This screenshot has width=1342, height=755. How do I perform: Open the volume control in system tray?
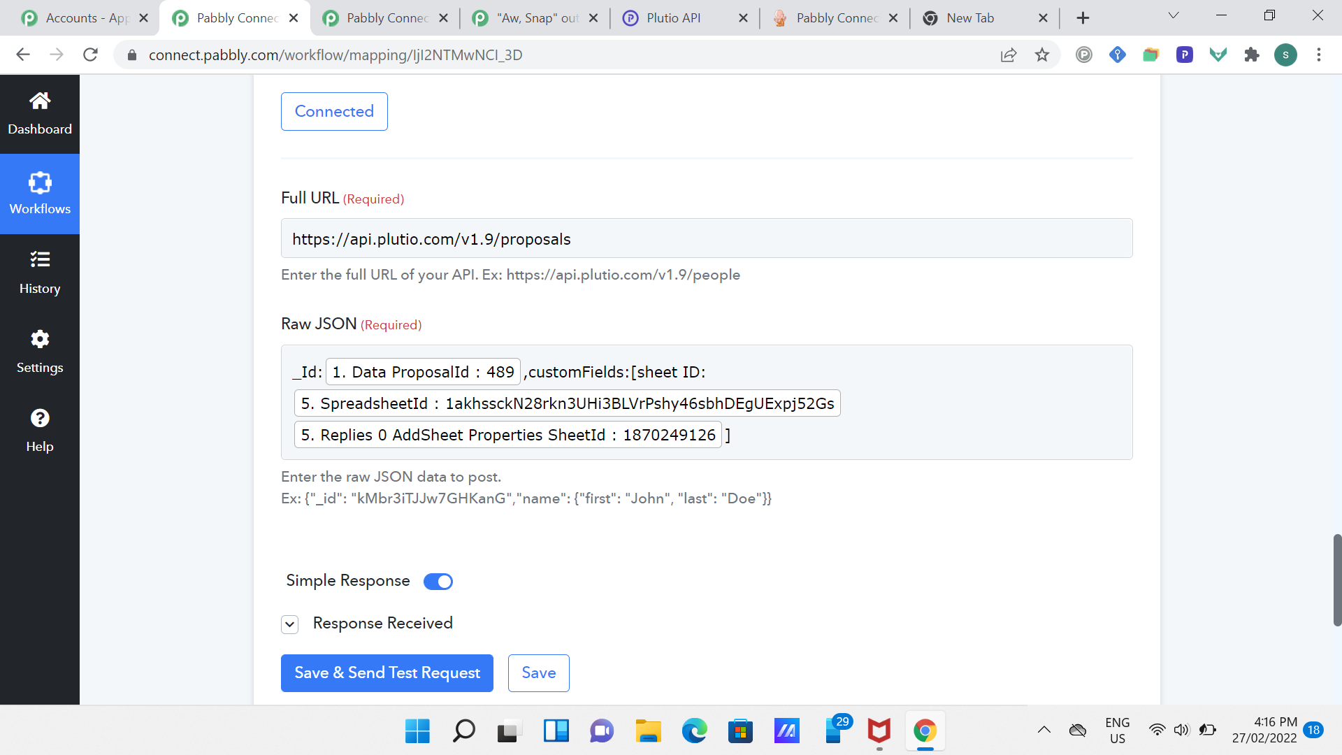point(1181,731)
